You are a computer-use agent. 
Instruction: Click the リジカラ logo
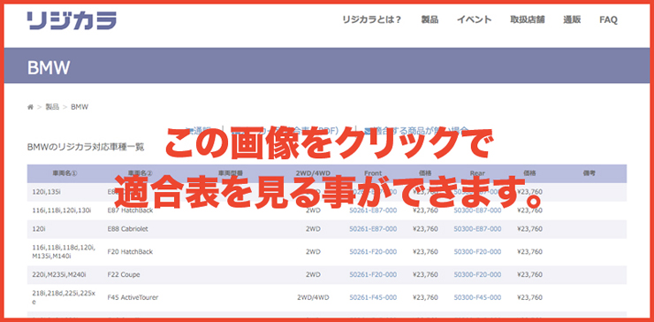coord(72,21)
